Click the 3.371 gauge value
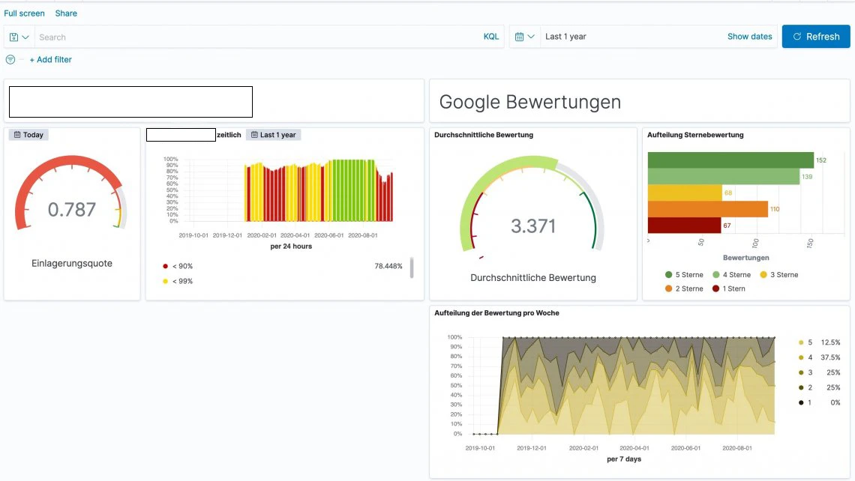Viewport: 855px width, 481px height. [x=532, y=226]
